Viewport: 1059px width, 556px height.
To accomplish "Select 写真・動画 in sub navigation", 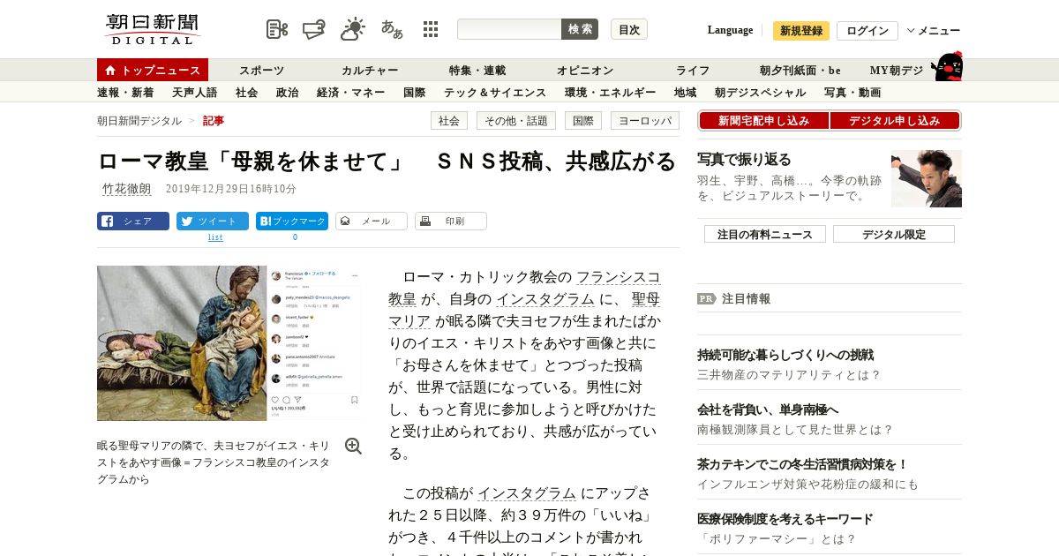I will [852, 92].
